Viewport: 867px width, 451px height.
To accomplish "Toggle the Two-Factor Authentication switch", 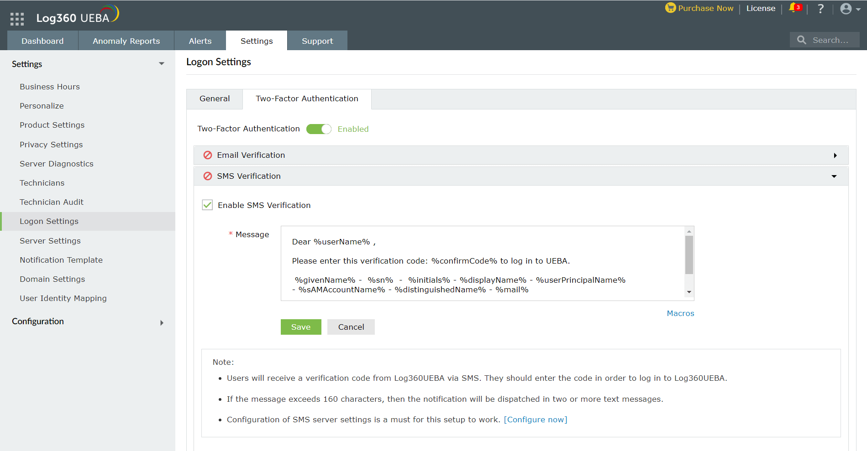I will tap(319, 129).
